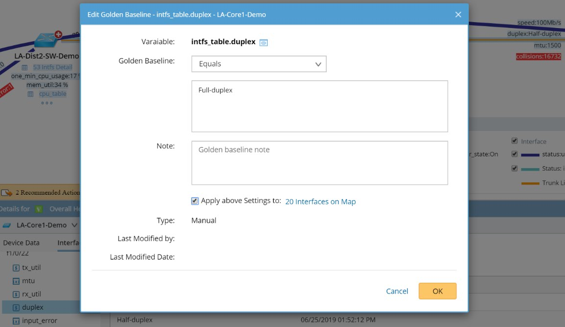
Task: Expand the three-dots more data under cpu_table
Action: (x=47, y=103)
